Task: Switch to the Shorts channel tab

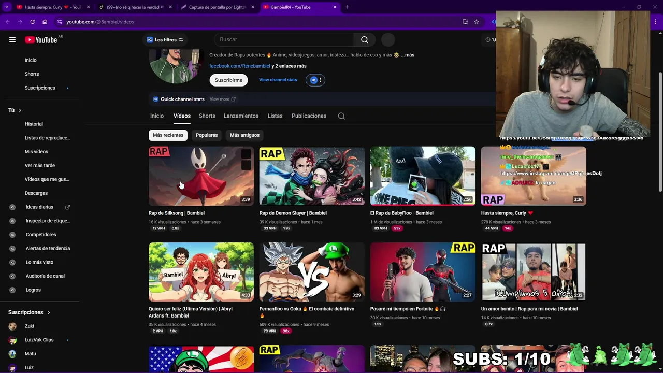Action: tap(207, 116)
